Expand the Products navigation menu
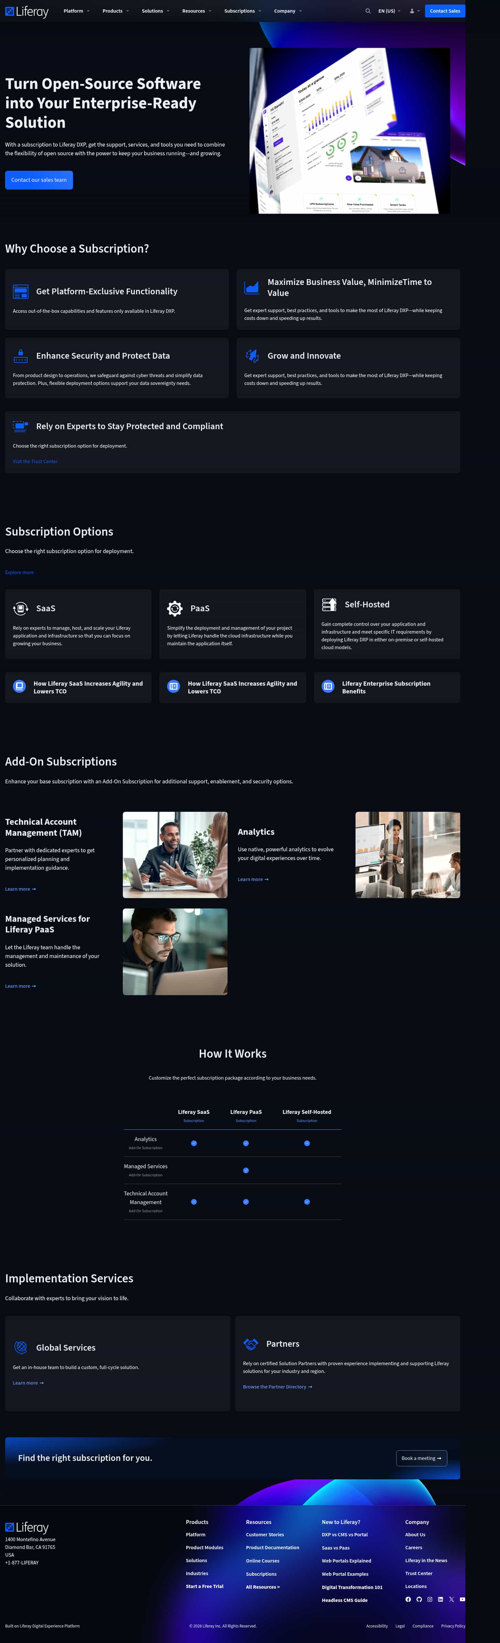The image size is (500, 1643). [x=115, y=11]
